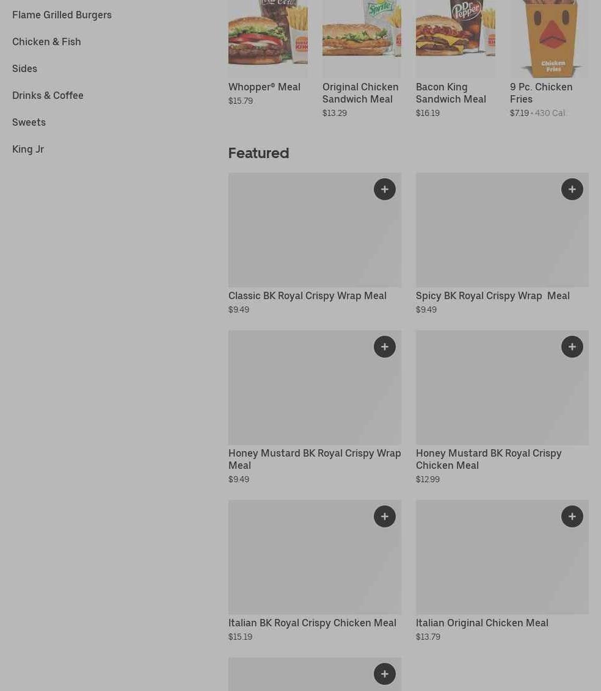Add Honey Mustard BK Royal Crispy Wrap Meal

click(x=385, y=347)
